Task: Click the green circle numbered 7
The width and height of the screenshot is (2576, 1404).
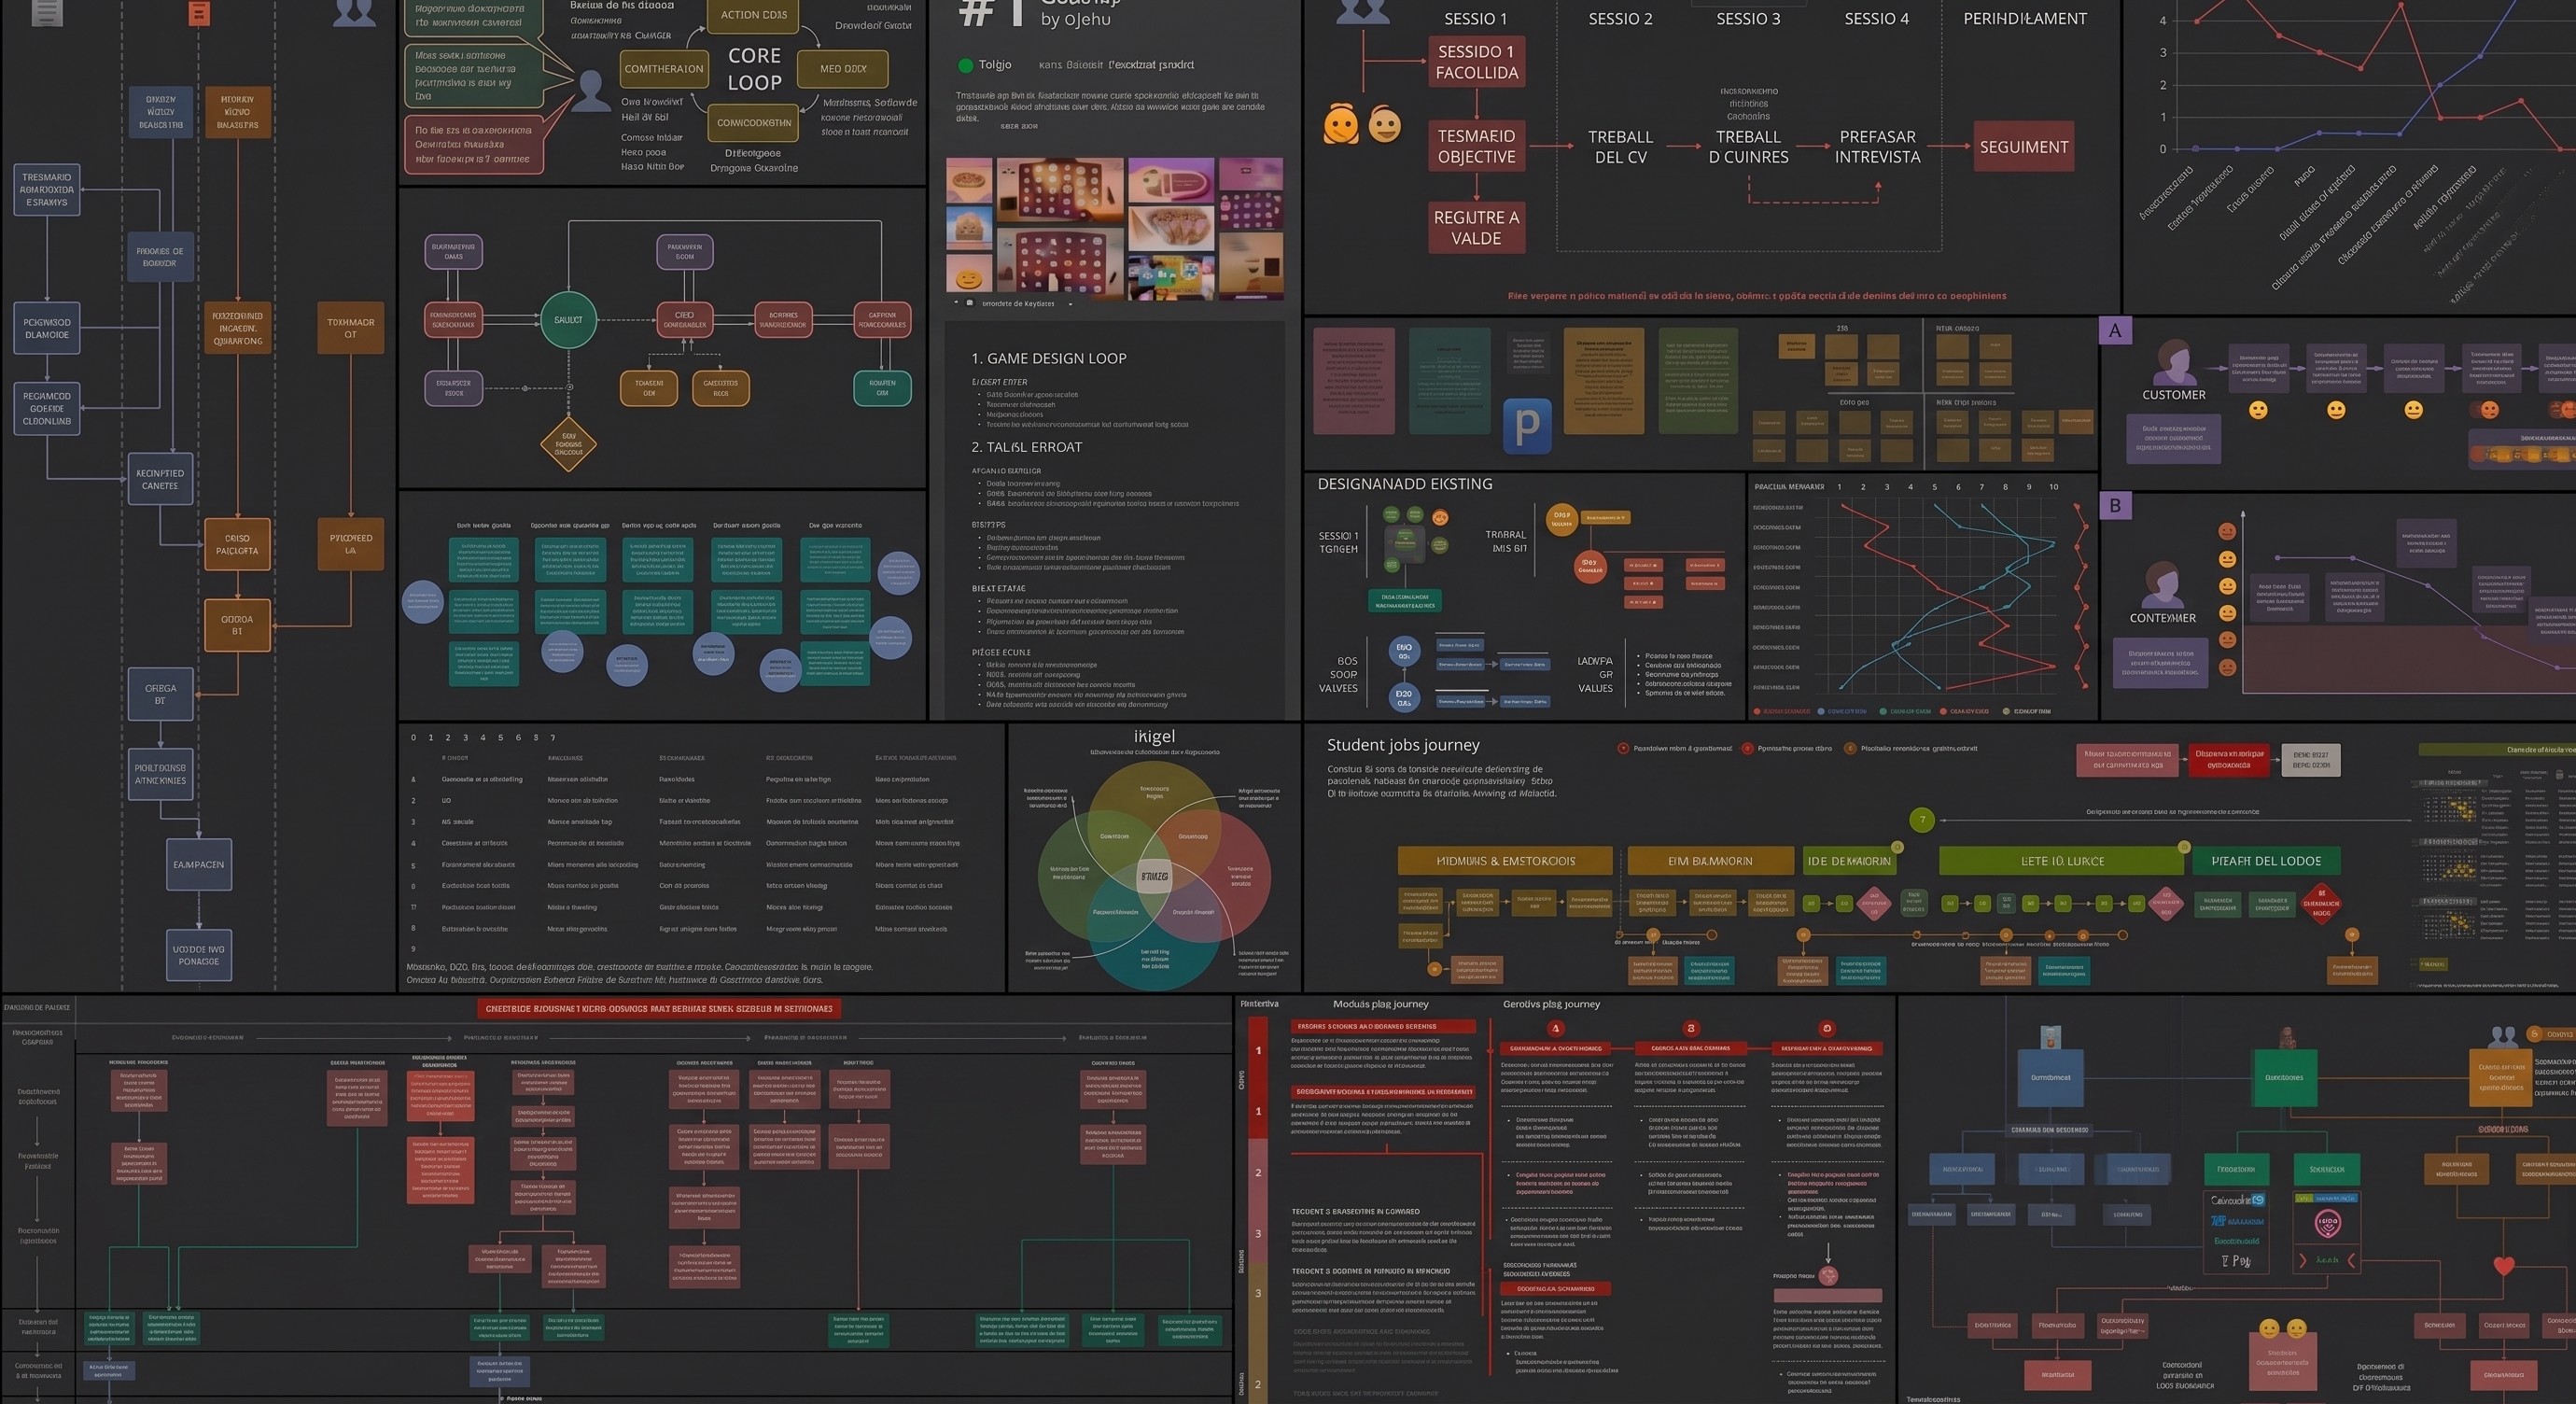Action: pyautogui.click(x=1921, y=820)
